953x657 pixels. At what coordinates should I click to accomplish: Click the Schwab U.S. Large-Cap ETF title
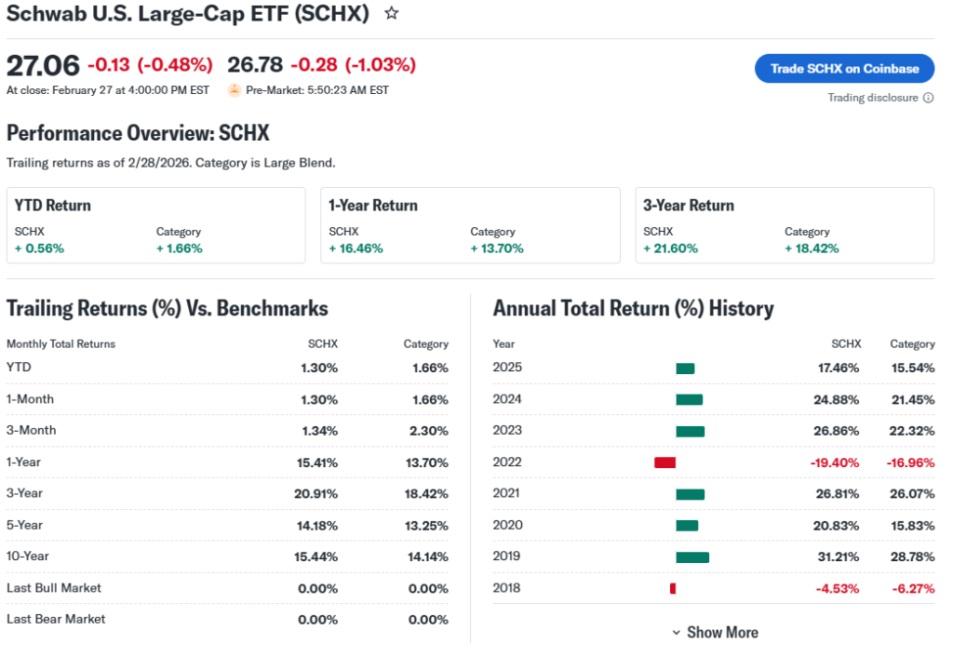[188, 14]
